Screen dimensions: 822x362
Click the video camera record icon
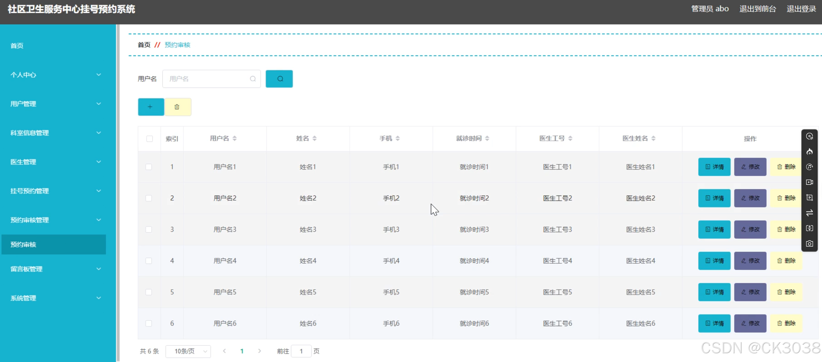click(809, 182)
